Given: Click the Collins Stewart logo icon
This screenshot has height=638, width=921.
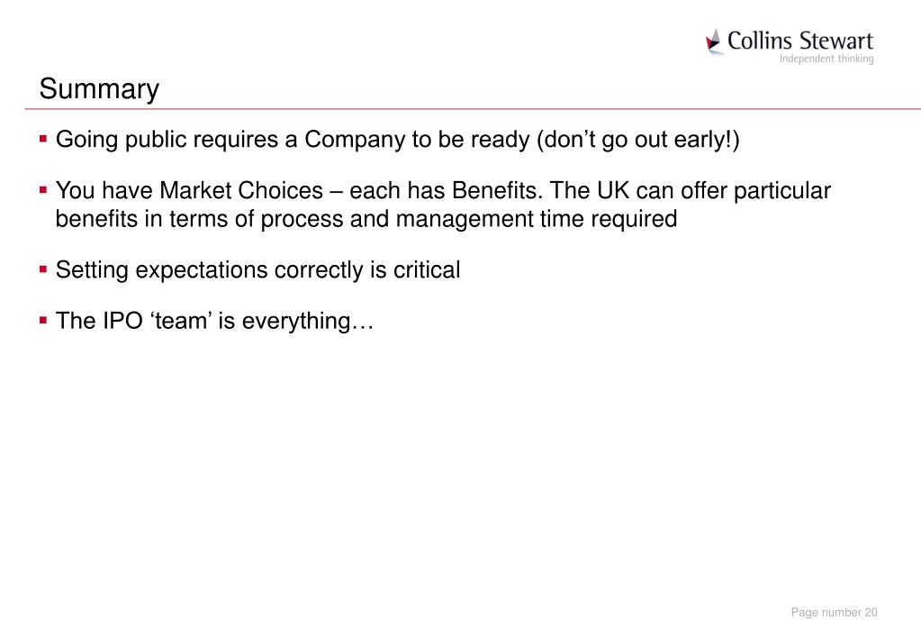Looking at the screenshot, I should pos(714,41).
